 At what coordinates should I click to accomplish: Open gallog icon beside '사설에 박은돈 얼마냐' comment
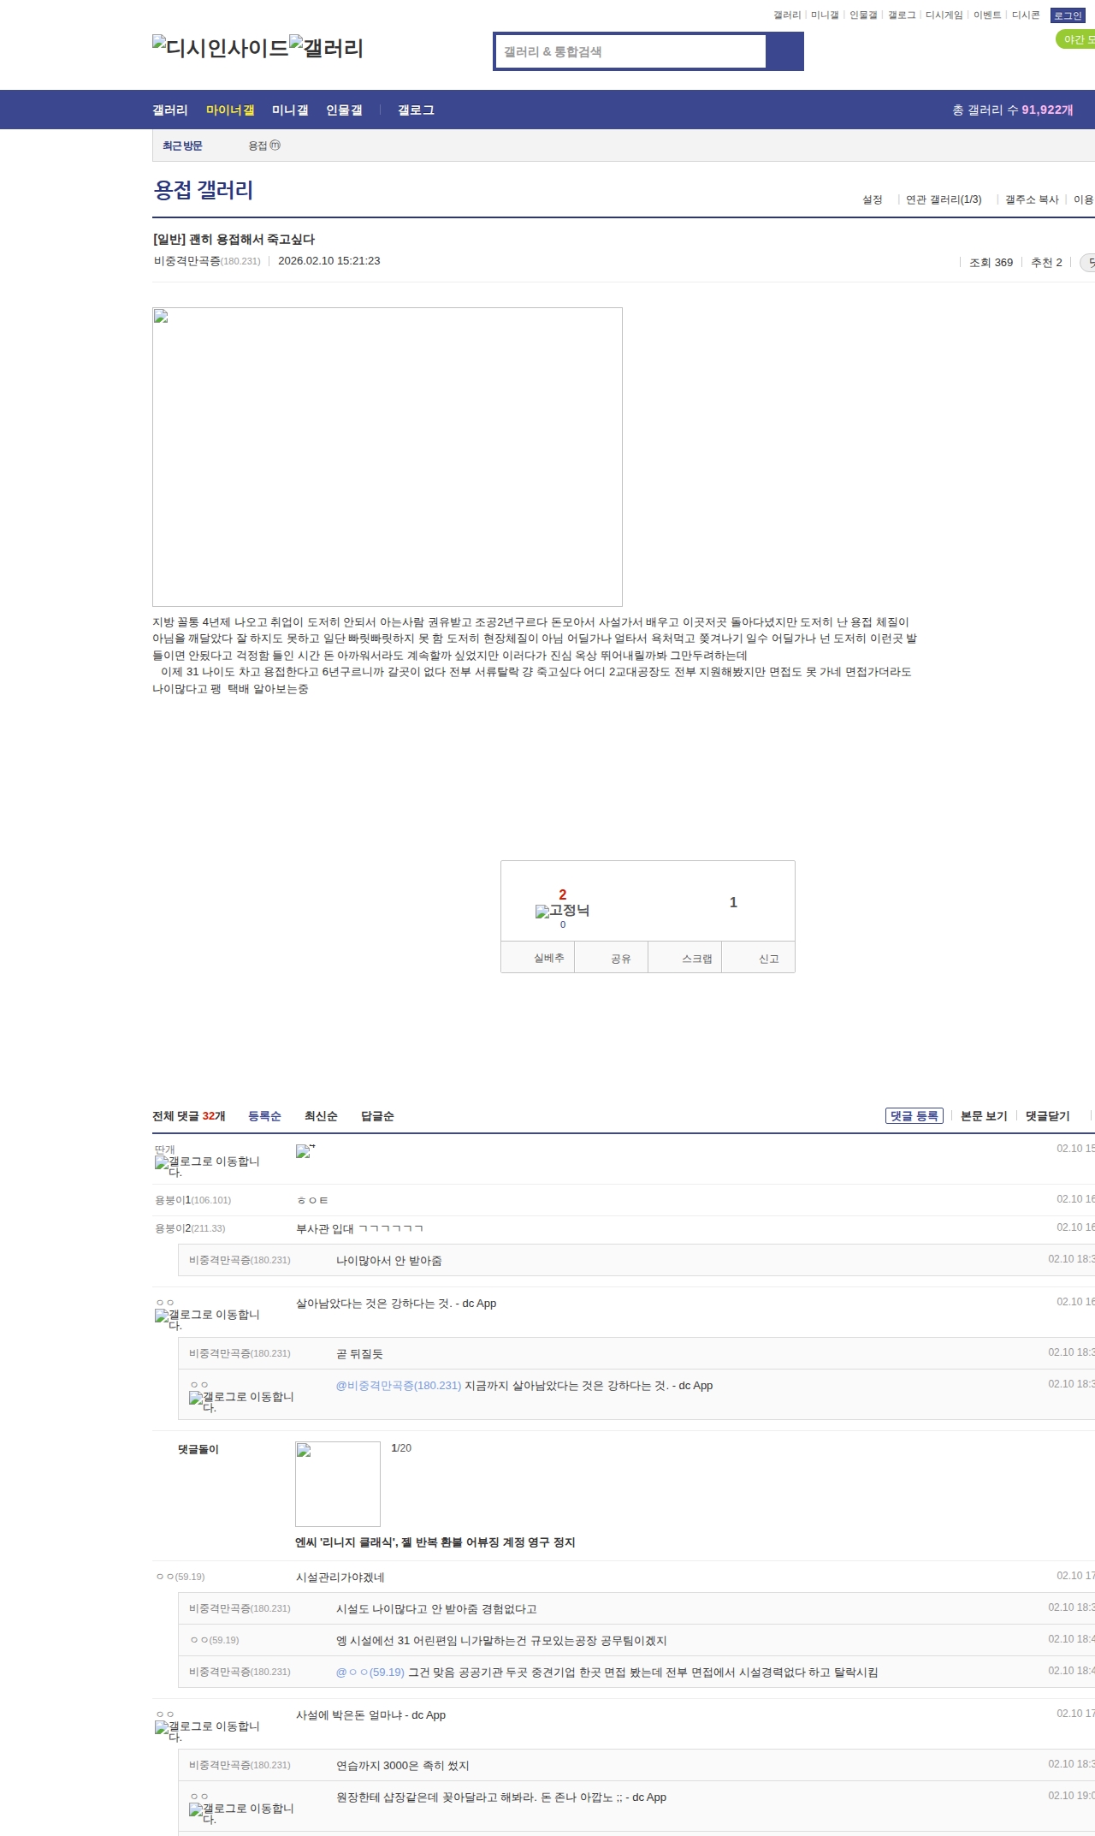tap(207, 1732)
